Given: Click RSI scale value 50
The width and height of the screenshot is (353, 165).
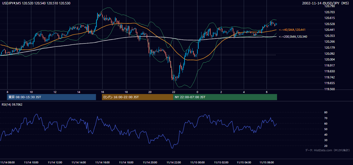Looking at the screenshot, I should pyautogui.click(x=326, y=129).
